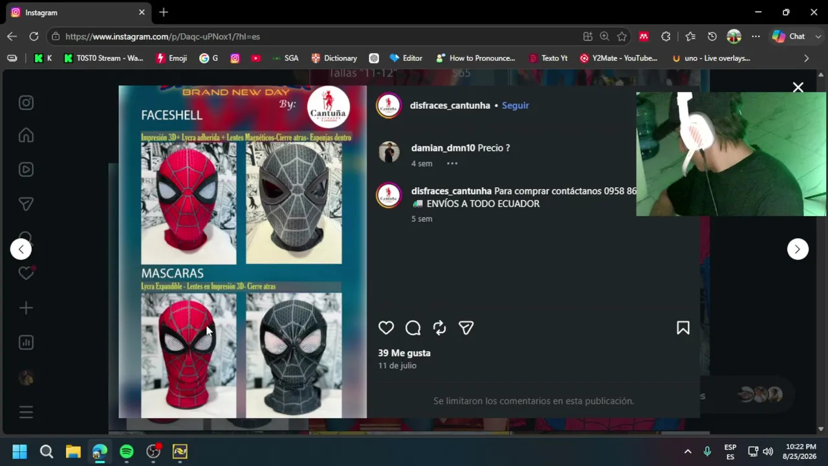
Task: Go back using browser back arrow
Action: point(12,36)
